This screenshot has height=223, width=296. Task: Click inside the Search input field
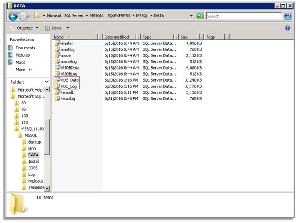[244, 16]
